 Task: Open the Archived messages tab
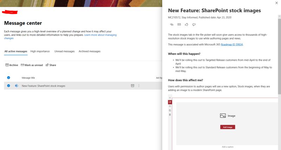(90, 51)
